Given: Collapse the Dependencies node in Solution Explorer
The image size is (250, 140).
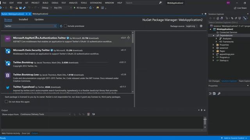Looking at the screenshot, I should click(214, 35).
